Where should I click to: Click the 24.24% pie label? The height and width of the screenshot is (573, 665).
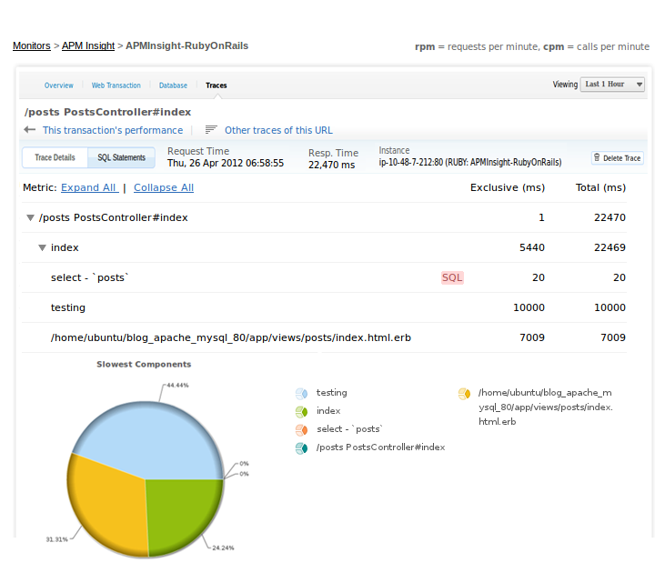coord(223,548)
